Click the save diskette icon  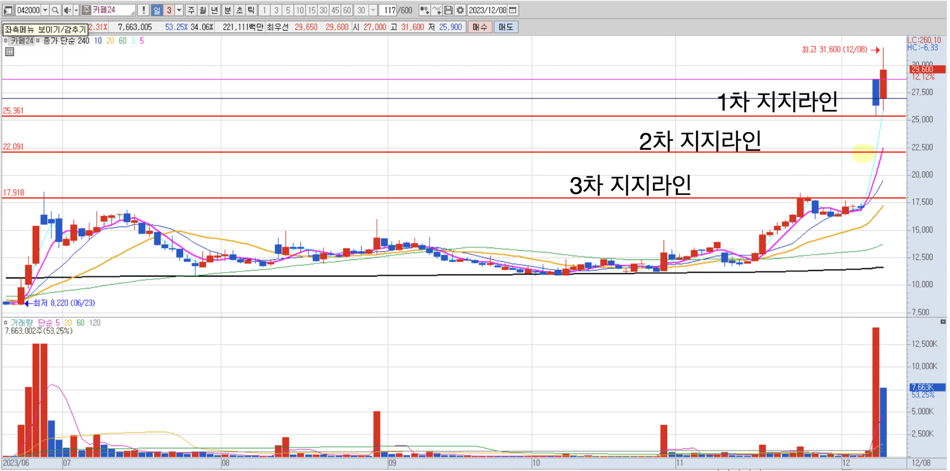tap(448, 10)
